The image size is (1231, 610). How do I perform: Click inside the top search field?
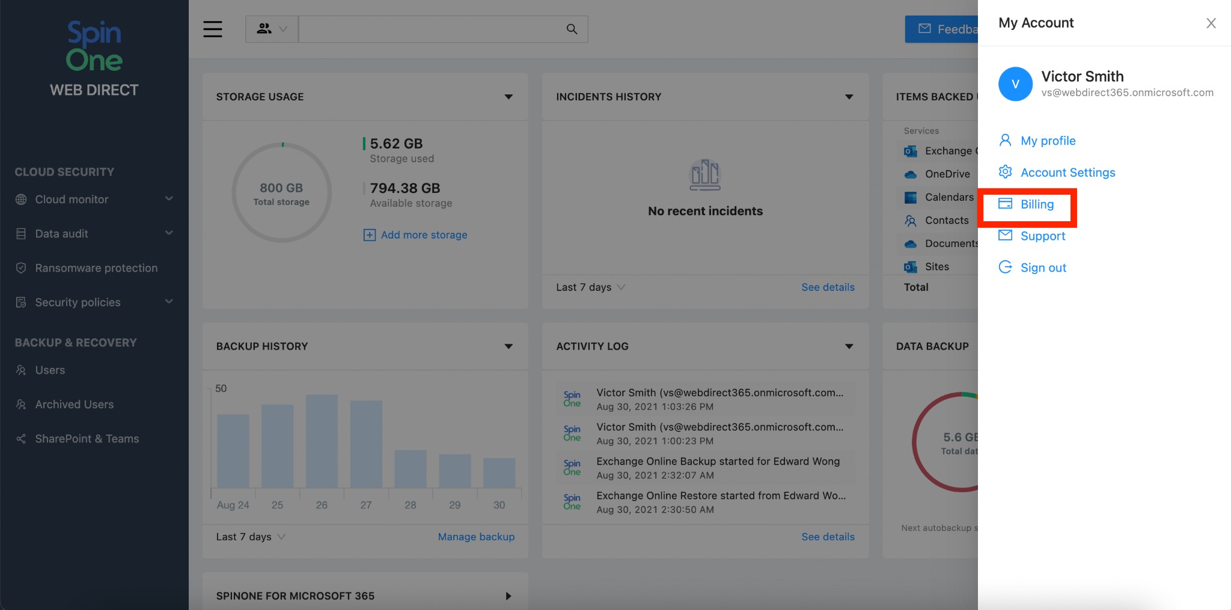(430, 29)
